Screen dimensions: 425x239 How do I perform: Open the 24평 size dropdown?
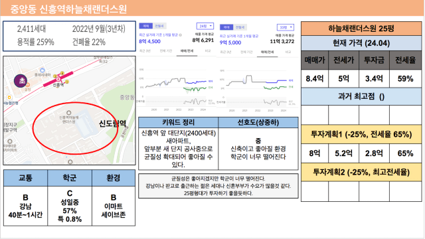tap(205, 26)
